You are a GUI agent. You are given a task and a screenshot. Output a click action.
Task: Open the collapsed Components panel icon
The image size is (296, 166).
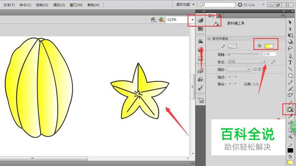[x=201, y=80]
